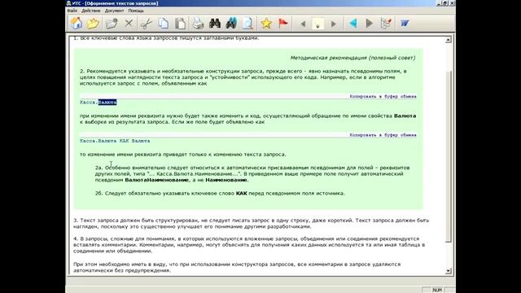Screen dimensions: 521x293
Task: Click the scrollbar up arrow
Action: (x=449, y=40)
